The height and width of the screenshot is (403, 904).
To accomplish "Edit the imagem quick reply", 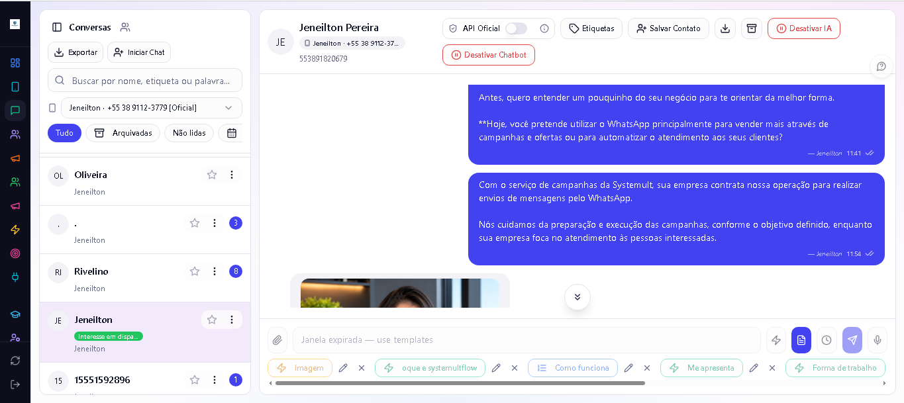I will 343,368.
